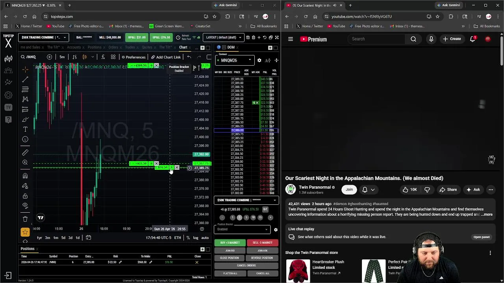Click SELL -3 MARKET button
The image size is (504, 283).
[x=262, y=243]
